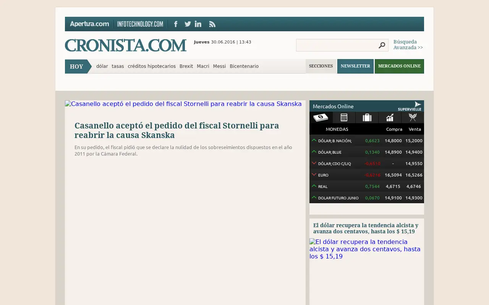
Task: Open the dólar topic
Action: (102, 66)
